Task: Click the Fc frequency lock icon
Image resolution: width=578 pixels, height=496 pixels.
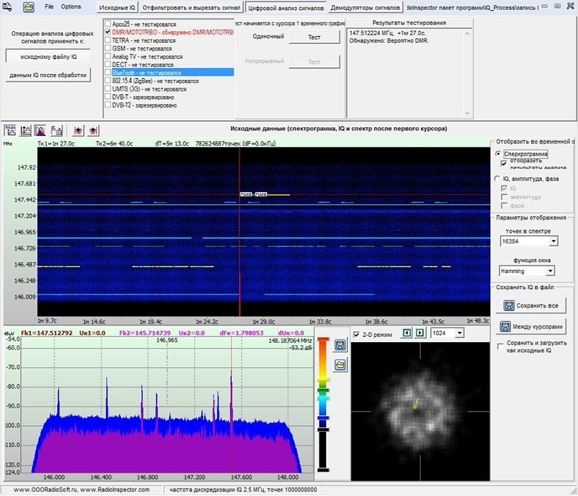Action: [57, 130]
